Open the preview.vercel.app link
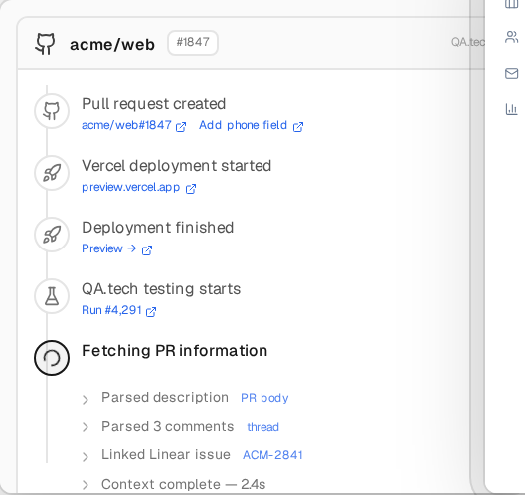 click(x=131, y=187)
